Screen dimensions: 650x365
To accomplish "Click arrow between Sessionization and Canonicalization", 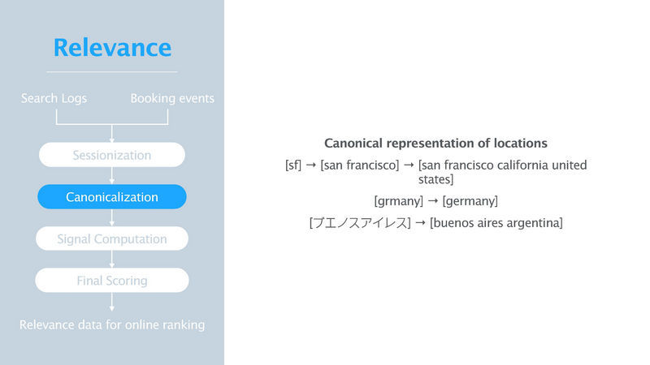I will [112, 176].
